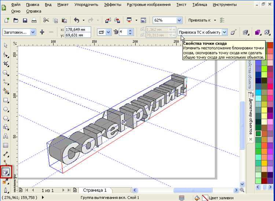Select the Extrude interactive tool

click(x=6, y=172)
